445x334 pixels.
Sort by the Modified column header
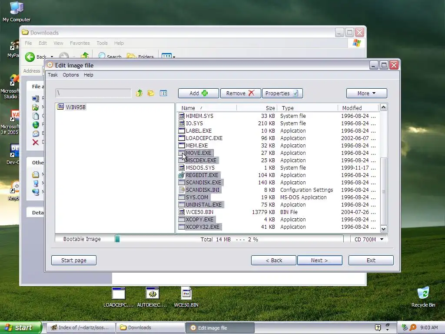click(x=358, y=108)
